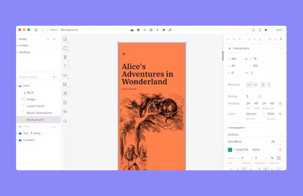Set vertical resizing to fill container
This screenshot has width=303, height=196.
point(269,85)
